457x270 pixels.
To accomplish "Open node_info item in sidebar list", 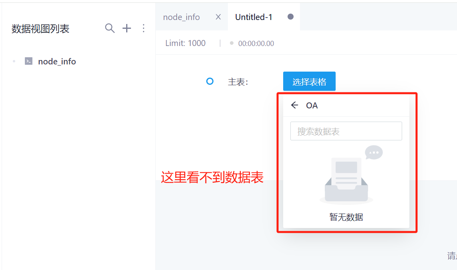I will click(x=57, y=61).
